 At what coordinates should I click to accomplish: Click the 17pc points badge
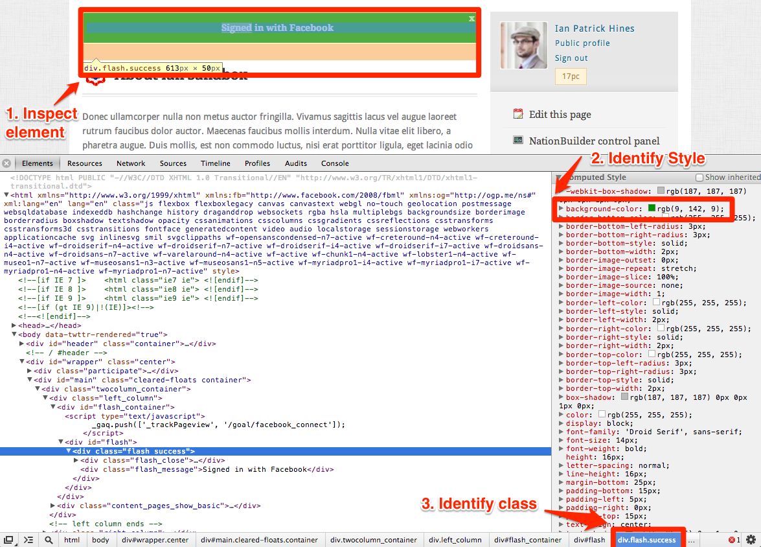tap(571, 76)
